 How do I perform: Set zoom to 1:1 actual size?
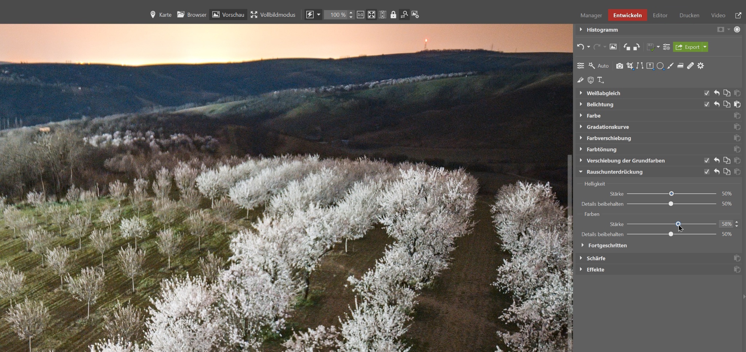[x=360, y=15]
